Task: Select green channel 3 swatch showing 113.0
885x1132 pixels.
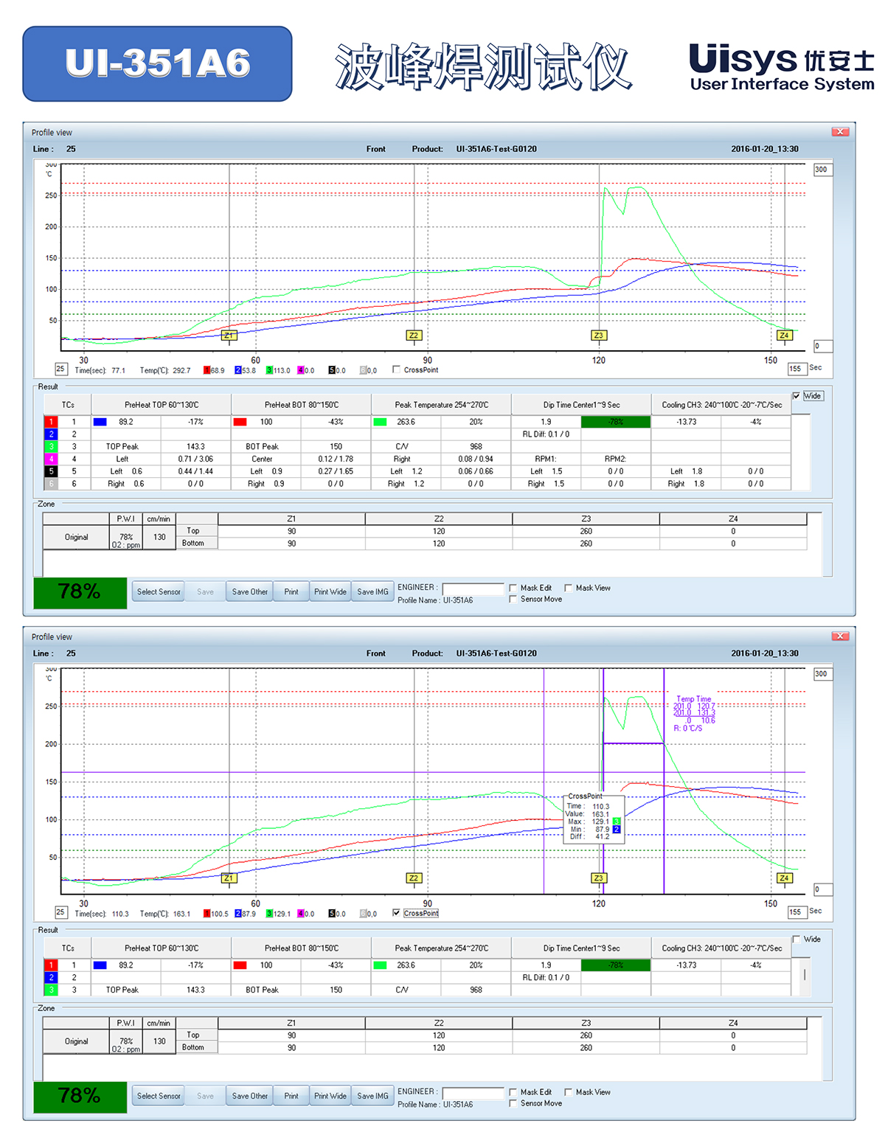Action: [x=269, y=370]
